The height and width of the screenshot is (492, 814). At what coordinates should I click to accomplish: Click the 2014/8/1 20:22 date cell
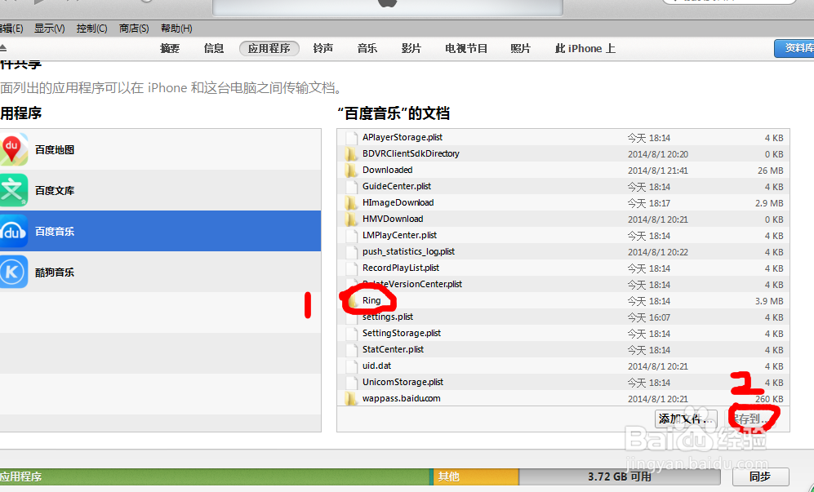[x=658, y=252]
